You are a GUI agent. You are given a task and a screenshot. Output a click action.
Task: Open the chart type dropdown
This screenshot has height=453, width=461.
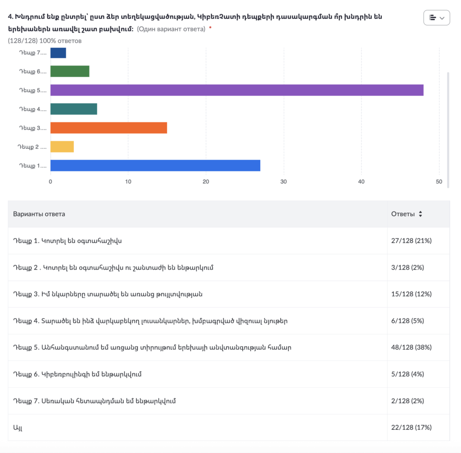click(x=436, y=18)
